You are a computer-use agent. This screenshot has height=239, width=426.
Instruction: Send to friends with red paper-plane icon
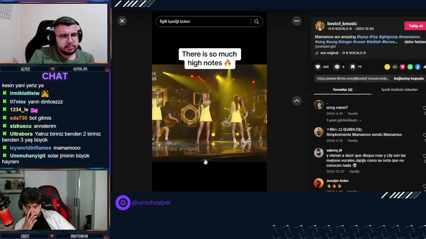coord(402,67)
